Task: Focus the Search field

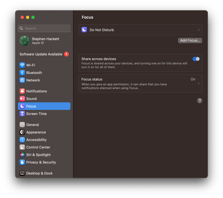Action: coord(44,28)
